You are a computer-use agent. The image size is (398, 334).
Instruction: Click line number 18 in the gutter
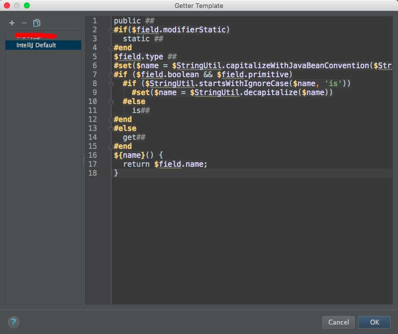93,173
